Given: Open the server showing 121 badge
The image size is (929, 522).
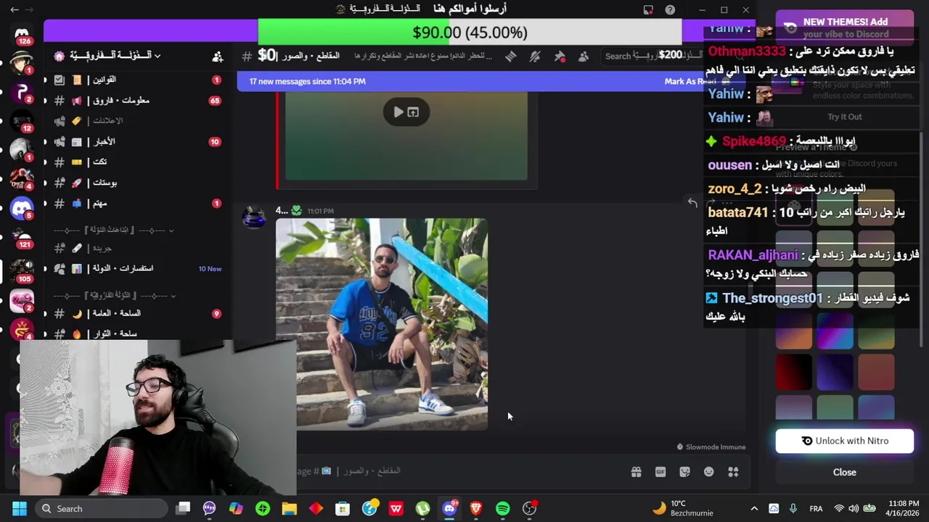Looking at the screenshot, I should pos(22,239).
